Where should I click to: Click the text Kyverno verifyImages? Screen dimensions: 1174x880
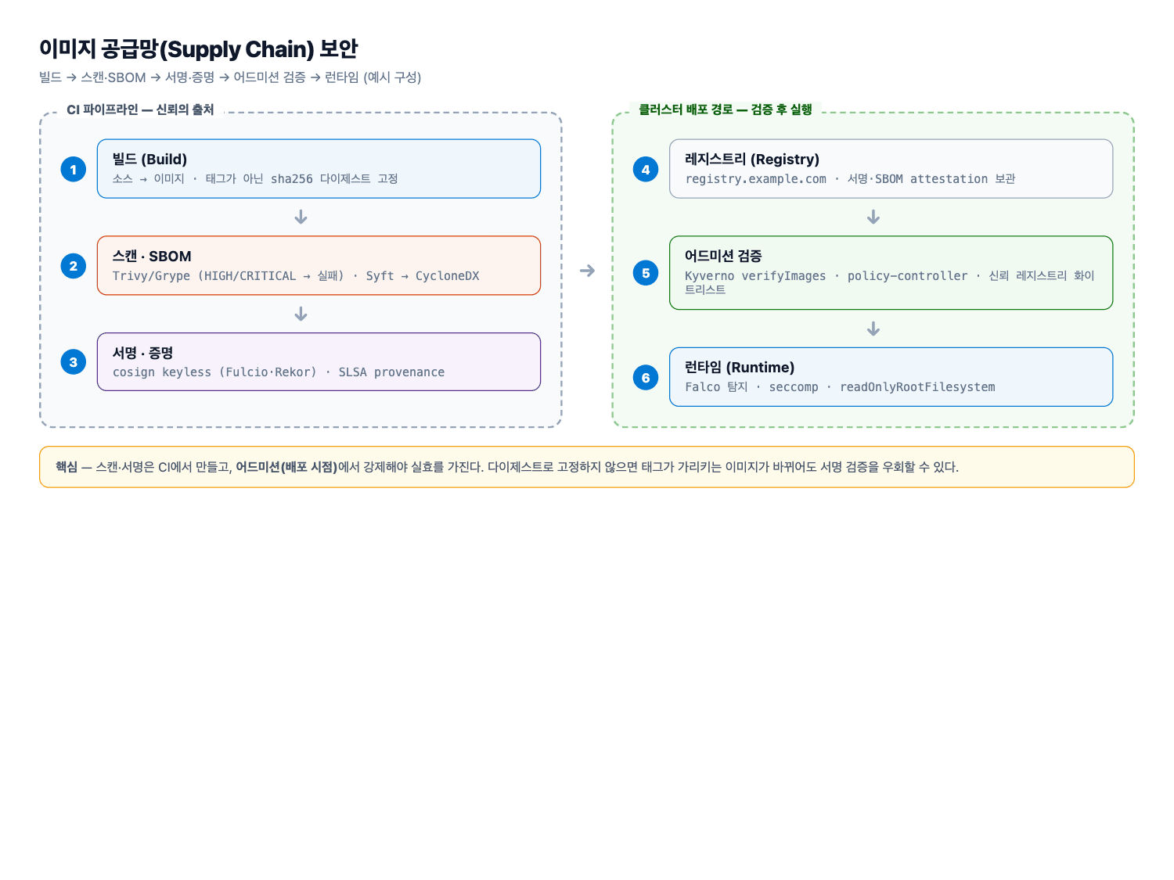(755, 276)
